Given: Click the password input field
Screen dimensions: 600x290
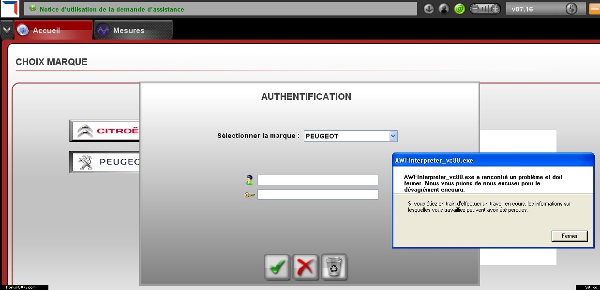Looking at the screenshot, I should [318, 194].
